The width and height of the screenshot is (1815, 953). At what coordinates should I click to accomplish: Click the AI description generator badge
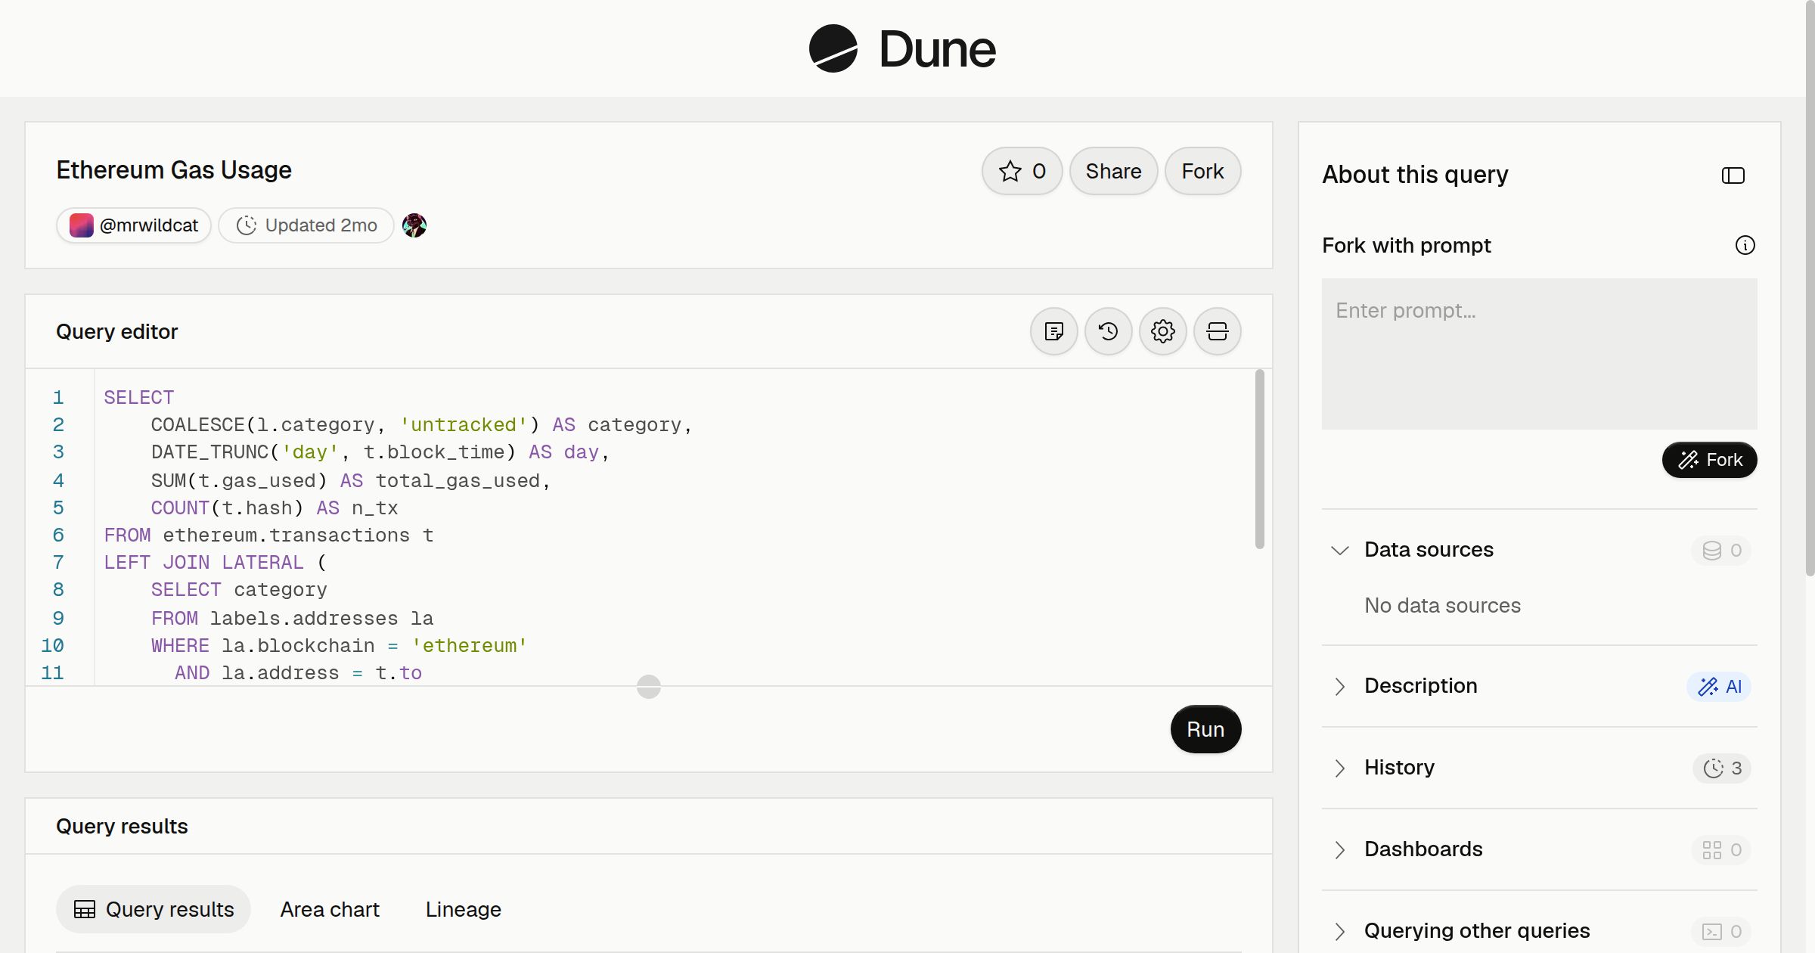[1719, 687]
